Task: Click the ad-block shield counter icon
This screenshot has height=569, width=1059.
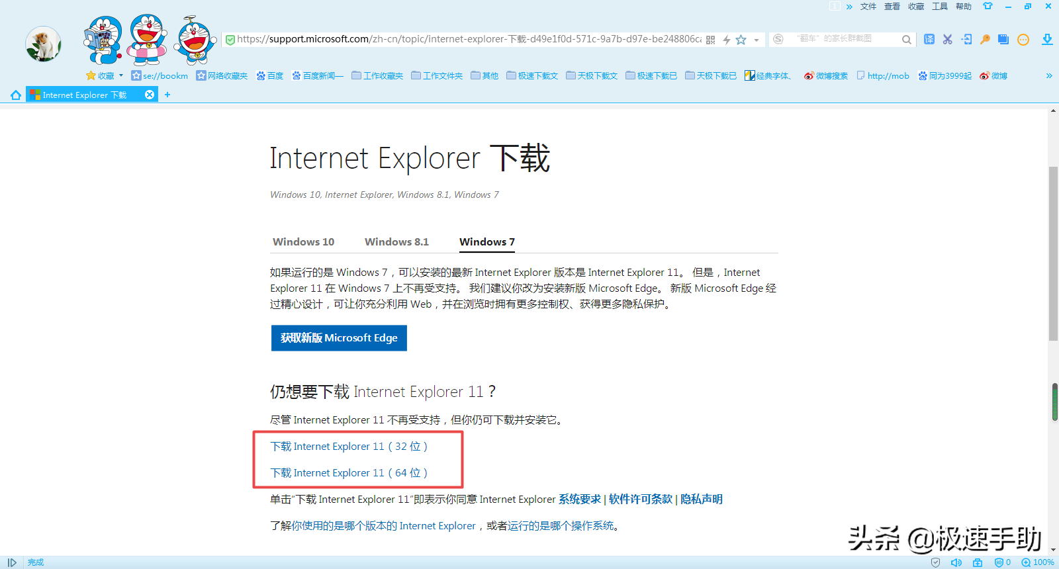Action: coord(1003,562)
